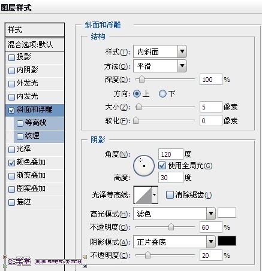Open the gloss contour picker arrow
The width and height of the screenshot is (262, 271).
tap(155, 195)
